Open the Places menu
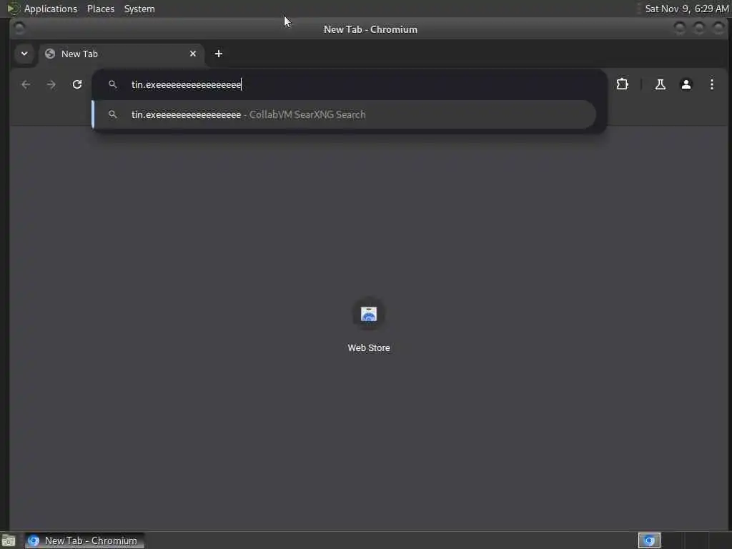This screenshot has height=549, width=732. coord(100,9)
